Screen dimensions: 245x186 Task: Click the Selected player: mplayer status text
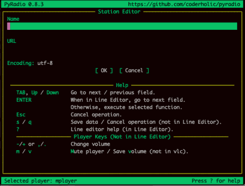(40, 180)
